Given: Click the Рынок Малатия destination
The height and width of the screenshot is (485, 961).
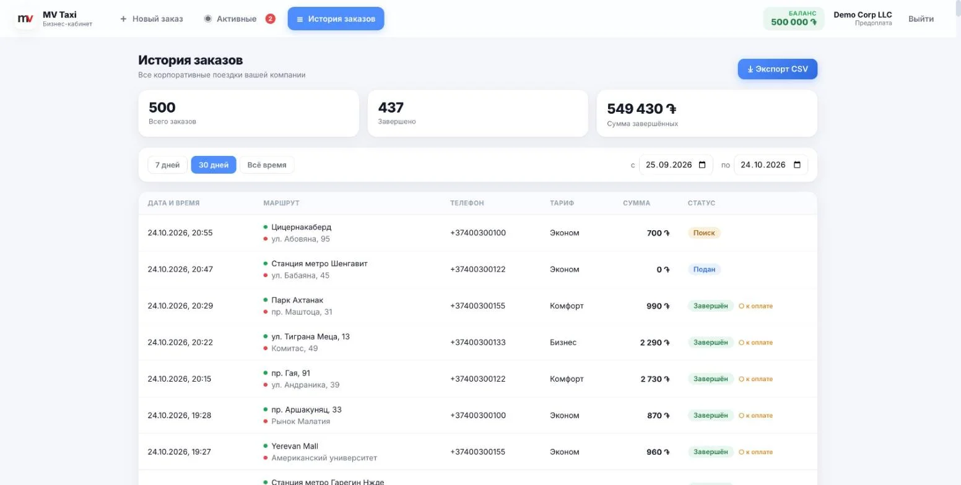Looking at the screenshot, I should point(300,422).
